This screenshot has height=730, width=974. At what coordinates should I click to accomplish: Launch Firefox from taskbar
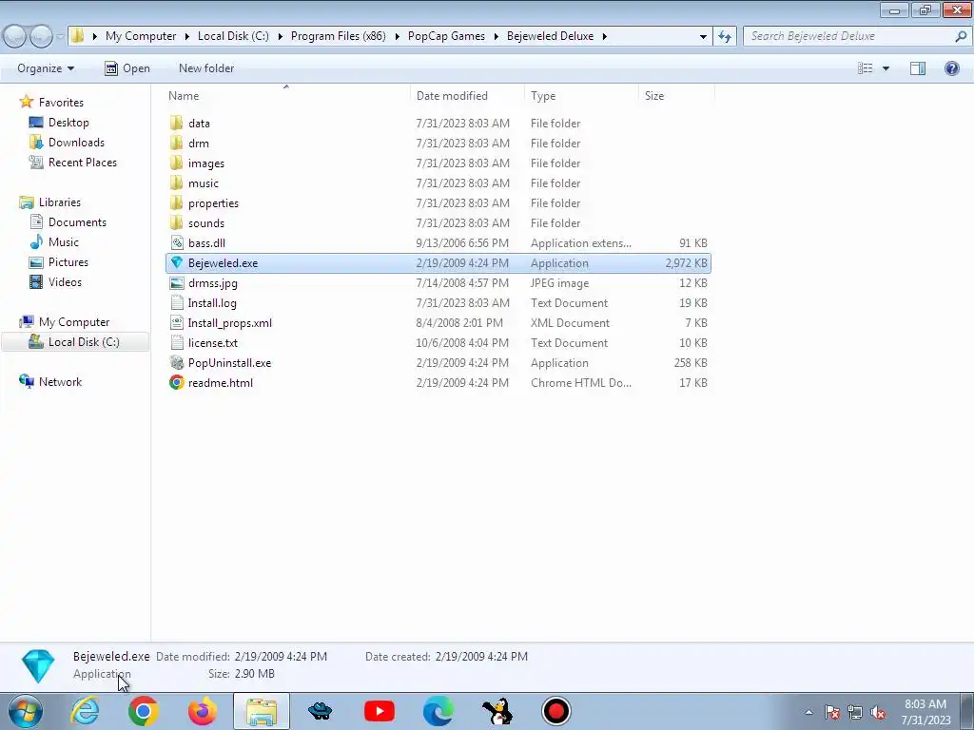pyautogui.click(x=203, y=711)
